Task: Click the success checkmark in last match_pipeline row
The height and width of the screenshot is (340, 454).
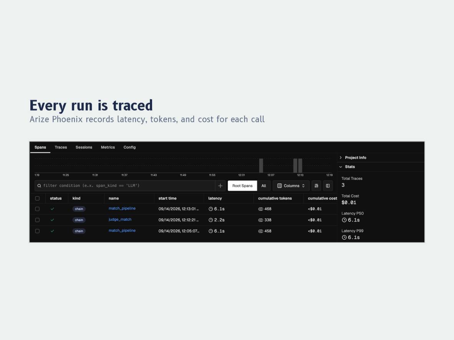Action: click(52, 231)
